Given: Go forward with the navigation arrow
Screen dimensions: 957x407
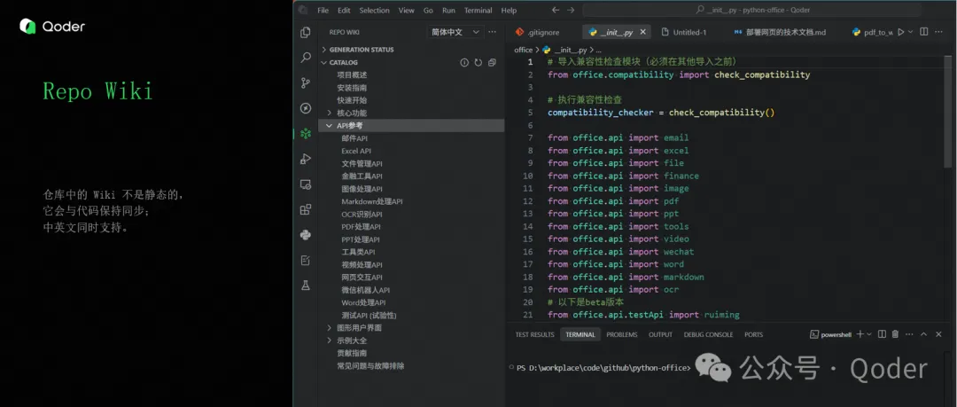Looking at the screenshot, I should click(x=571, y=11).
